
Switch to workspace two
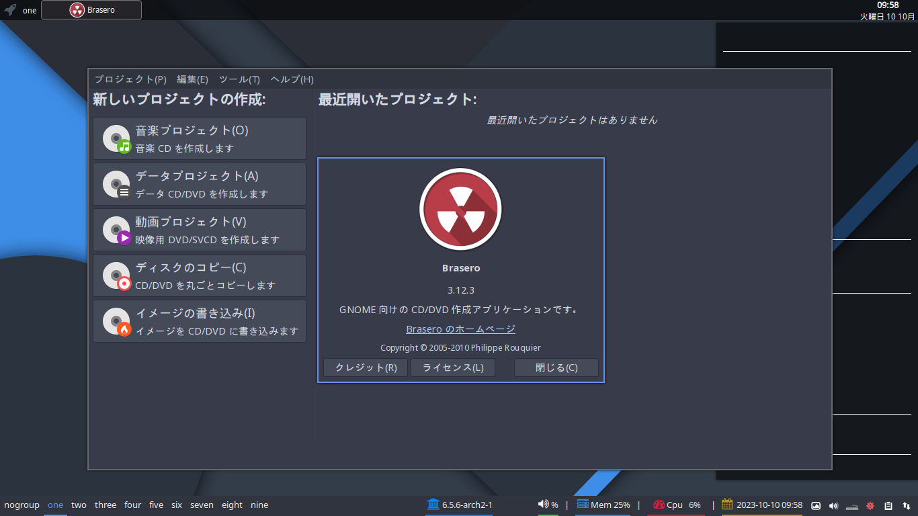click(x=79, y=505)
